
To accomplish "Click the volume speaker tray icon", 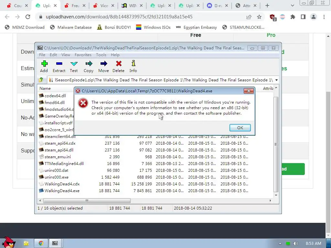I will click(x=295, y=243).
